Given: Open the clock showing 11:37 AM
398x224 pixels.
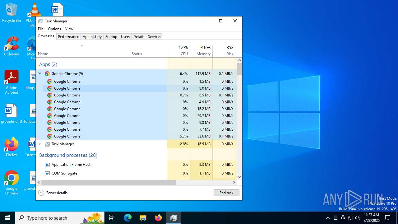Looking at the screenshot, I should (372, 218).
